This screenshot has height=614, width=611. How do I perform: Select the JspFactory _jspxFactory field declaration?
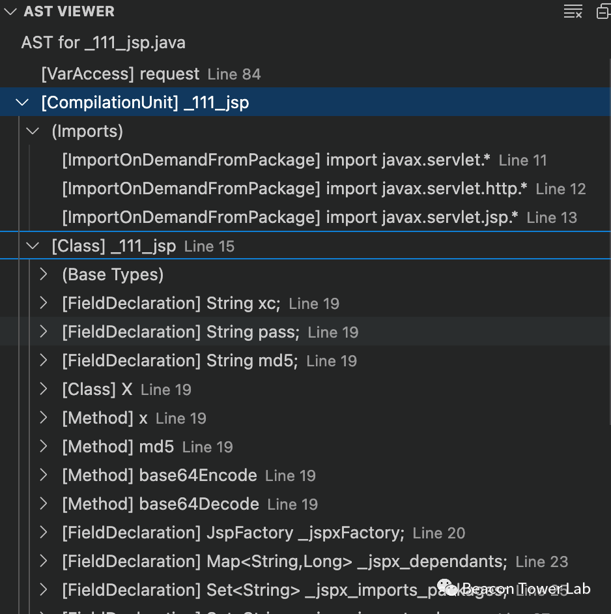point(233,533)
